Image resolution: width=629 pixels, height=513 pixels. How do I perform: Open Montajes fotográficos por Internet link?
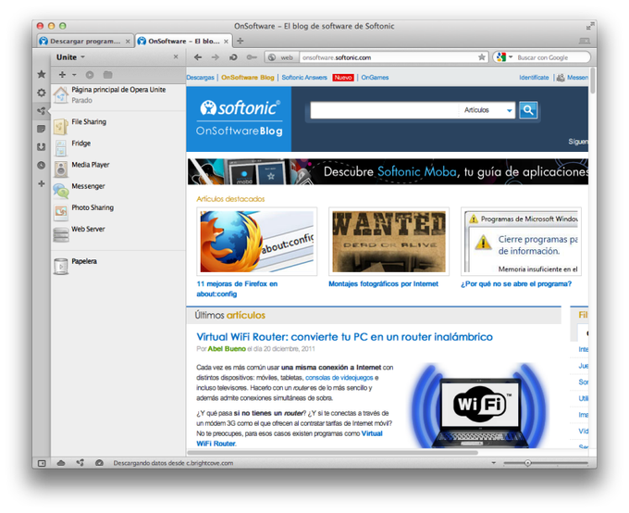383,284
